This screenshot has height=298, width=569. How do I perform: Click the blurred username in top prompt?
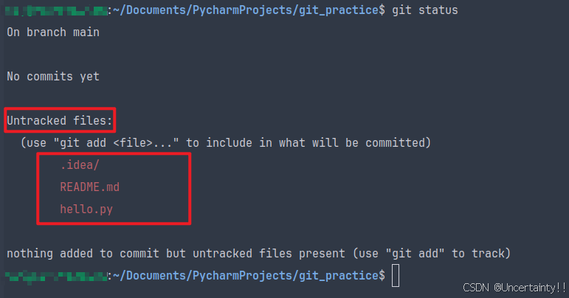pos(56,10)
